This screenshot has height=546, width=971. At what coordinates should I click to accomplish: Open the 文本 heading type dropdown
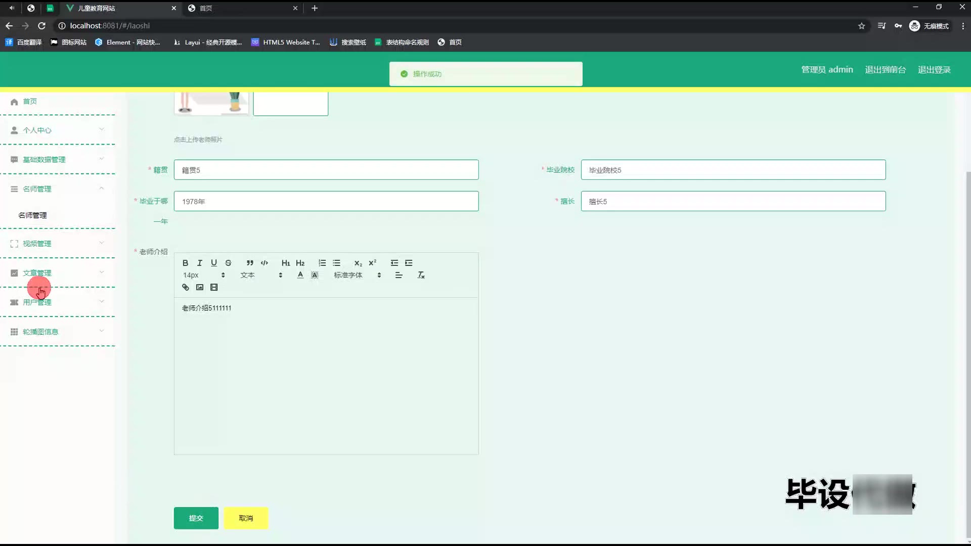coord(261,275)
